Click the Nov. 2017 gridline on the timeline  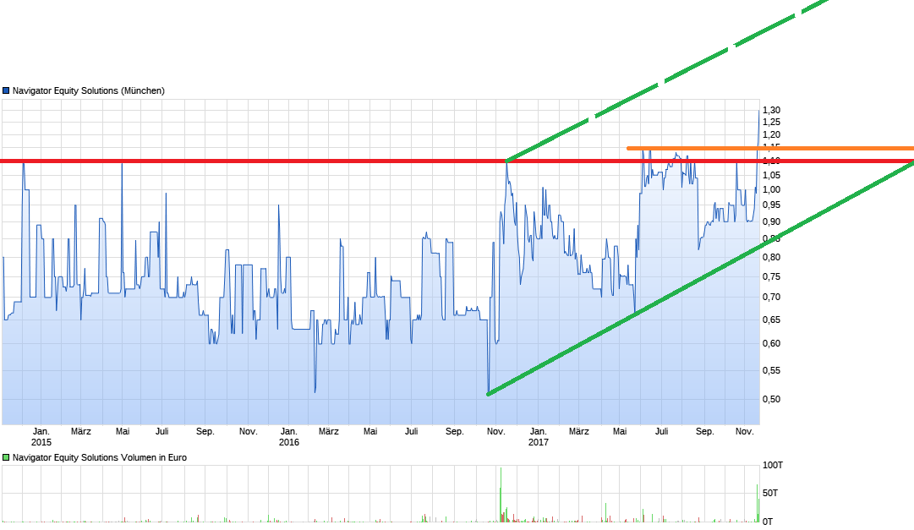click(x=744, y=431)
